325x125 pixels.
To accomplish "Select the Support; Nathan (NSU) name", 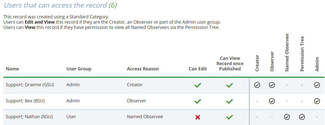I will click(29, 117).
